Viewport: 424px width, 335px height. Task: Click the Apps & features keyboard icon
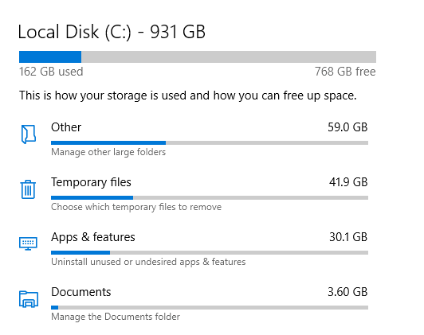(28, 243)
